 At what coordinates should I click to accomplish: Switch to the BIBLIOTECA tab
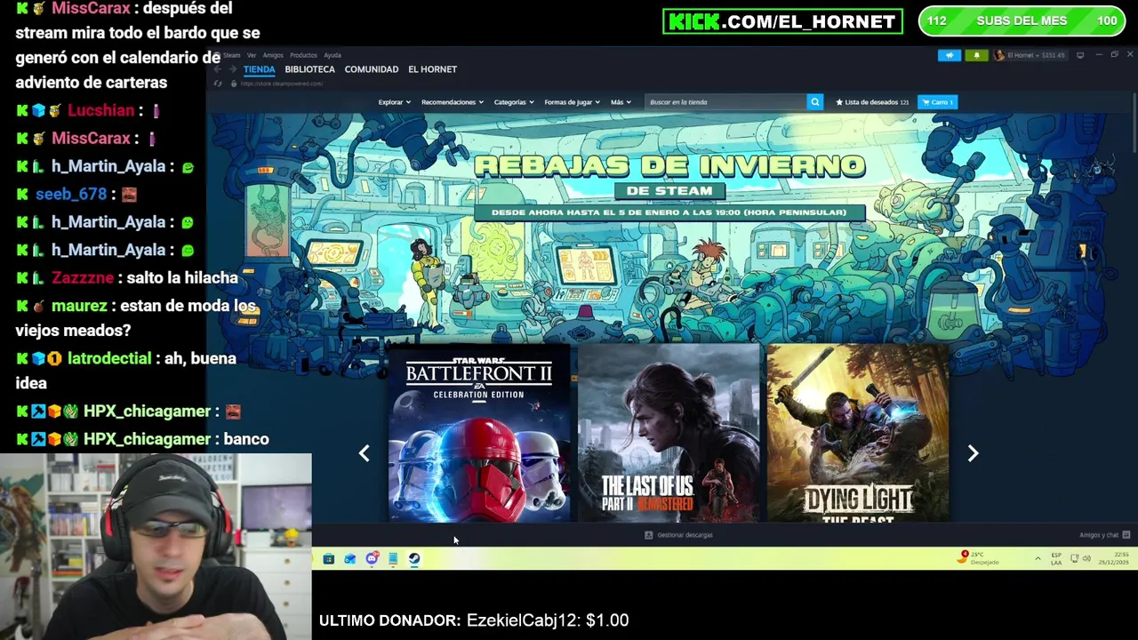tap(309, 69)
